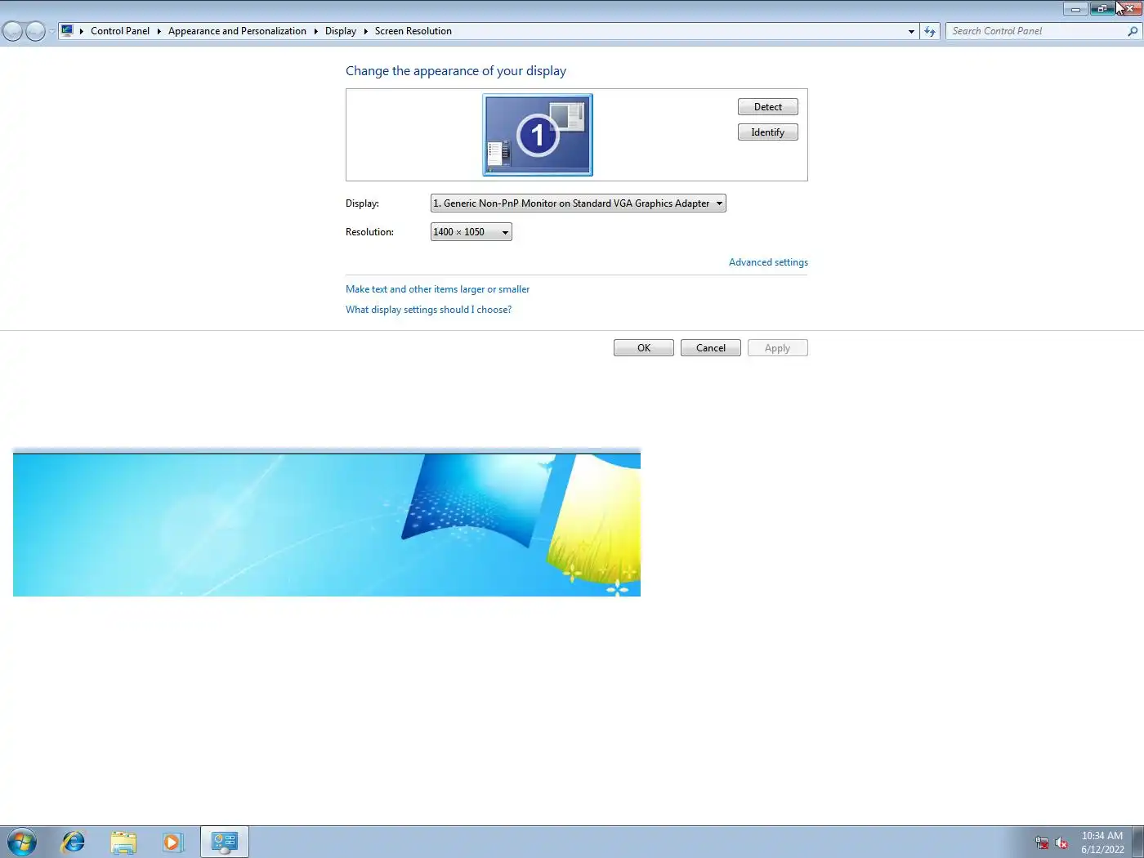The height and width of the screenshot is (858, 1144).
Task: Minimize the Screen Resolution window
Action: 1075,9
